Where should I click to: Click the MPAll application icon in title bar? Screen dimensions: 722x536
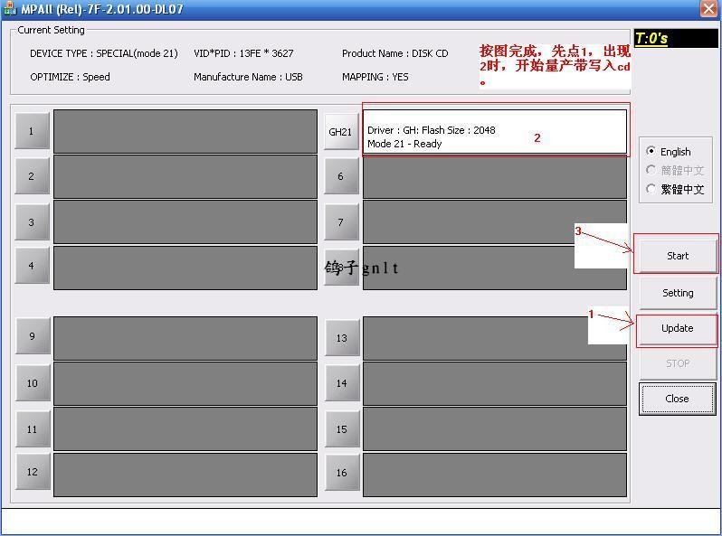pyautogui.click(x=10, y=9)
